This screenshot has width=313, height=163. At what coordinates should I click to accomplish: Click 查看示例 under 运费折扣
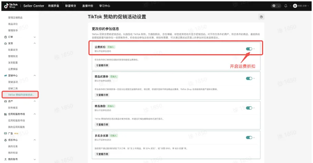pyautogui.click(x=102, y=65)
